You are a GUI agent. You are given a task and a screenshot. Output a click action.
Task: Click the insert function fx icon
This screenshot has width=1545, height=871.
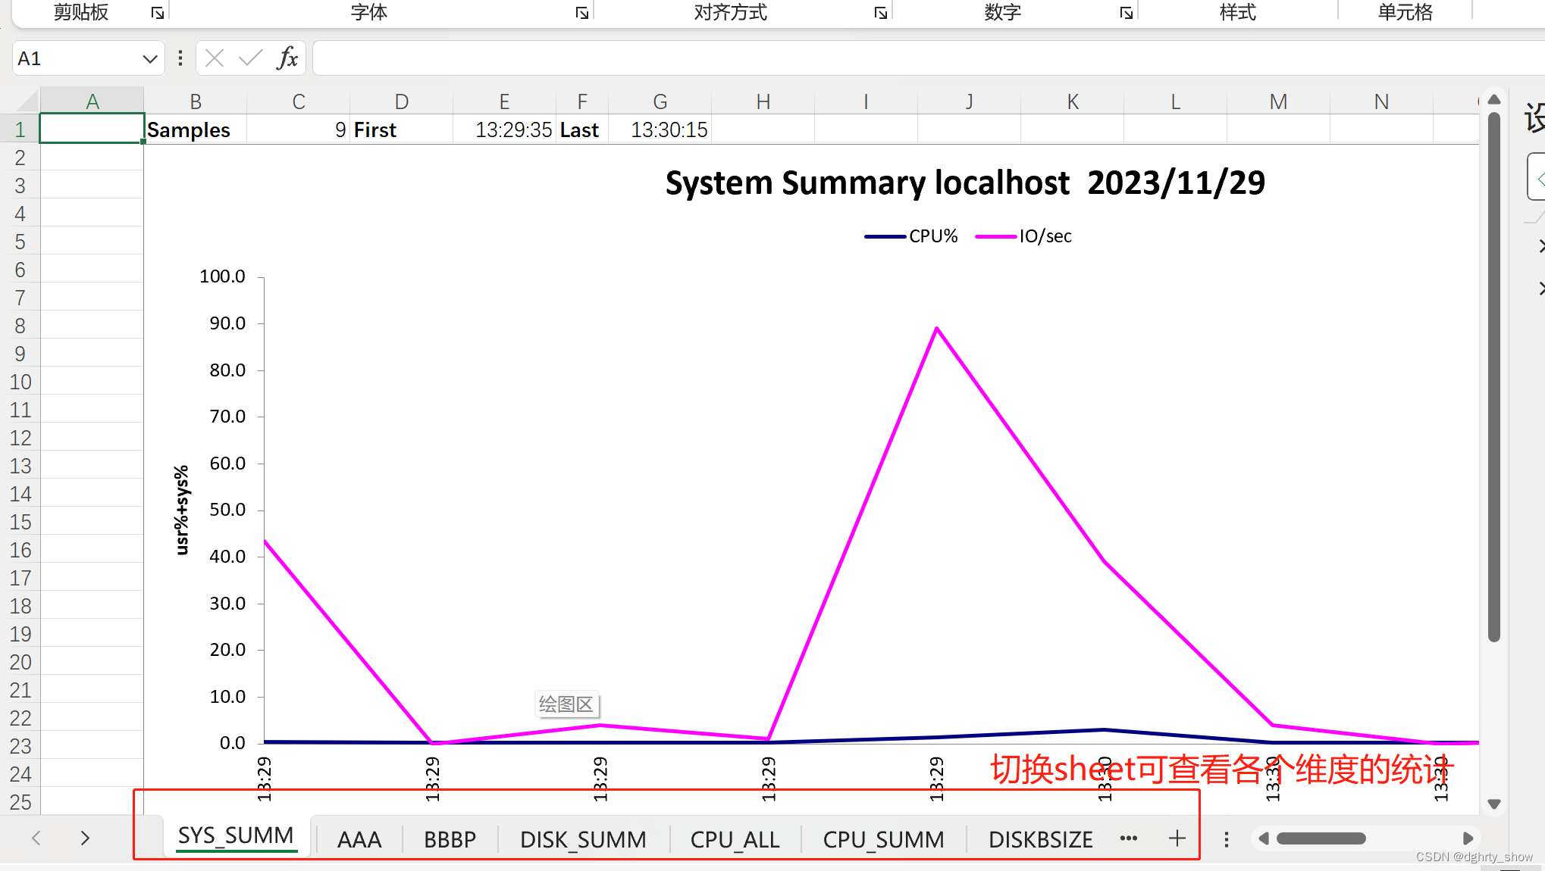287,58
